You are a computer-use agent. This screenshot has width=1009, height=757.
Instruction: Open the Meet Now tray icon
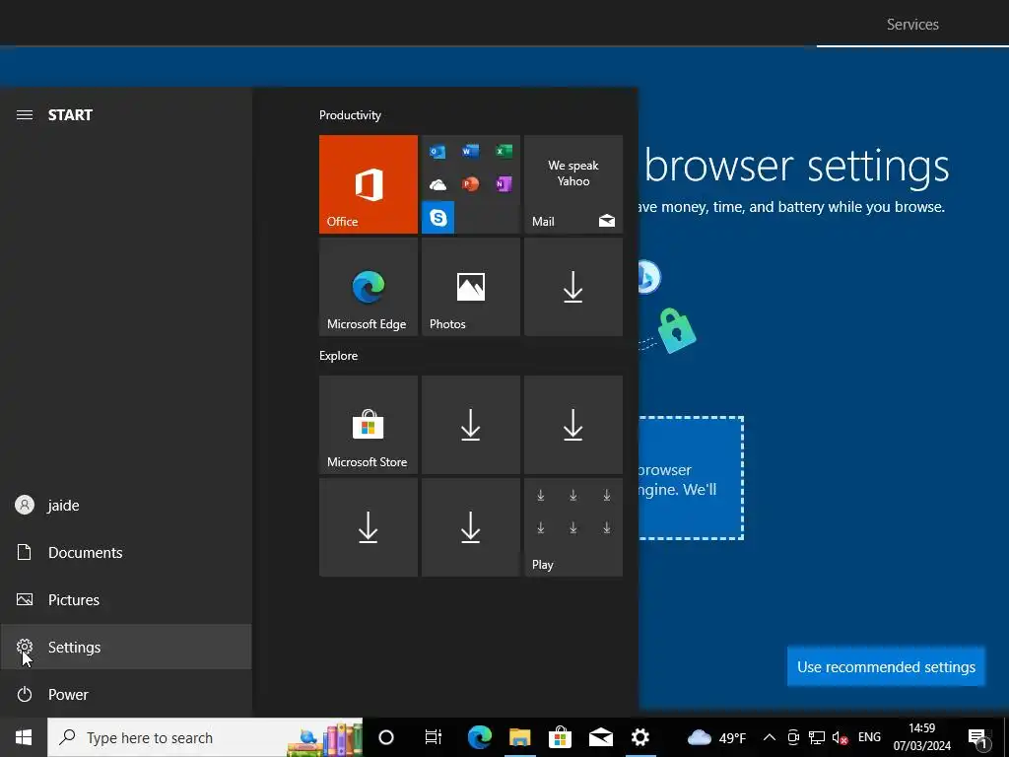(793, 737)
